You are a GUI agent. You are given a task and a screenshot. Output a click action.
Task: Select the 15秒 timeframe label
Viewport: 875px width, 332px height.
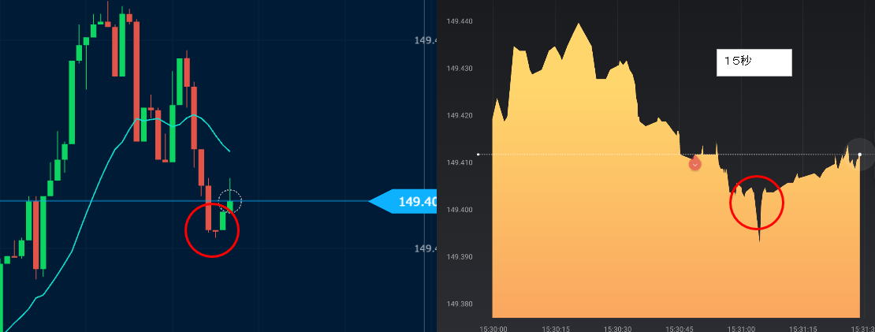(753, 62)
